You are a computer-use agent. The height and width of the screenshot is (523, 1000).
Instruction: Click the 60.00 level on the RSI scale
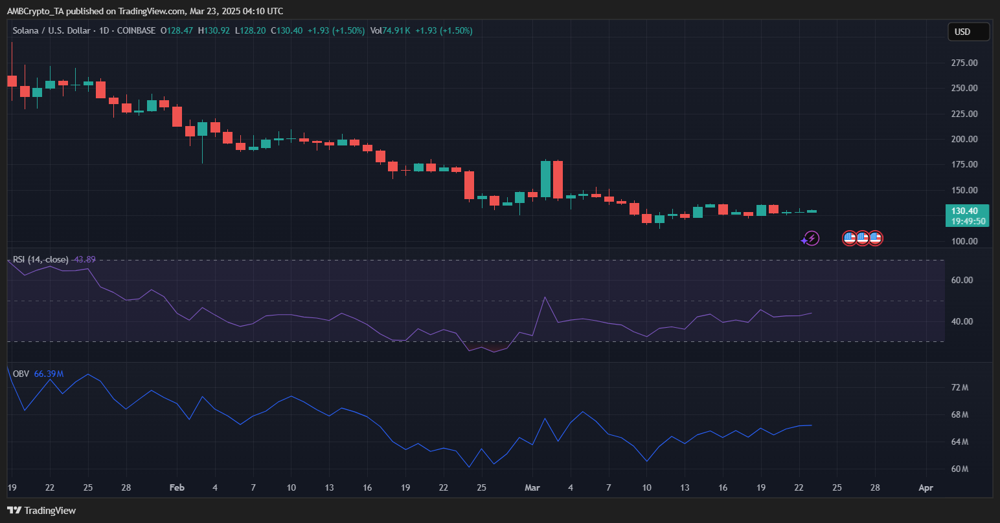click(x=962, y=280)
